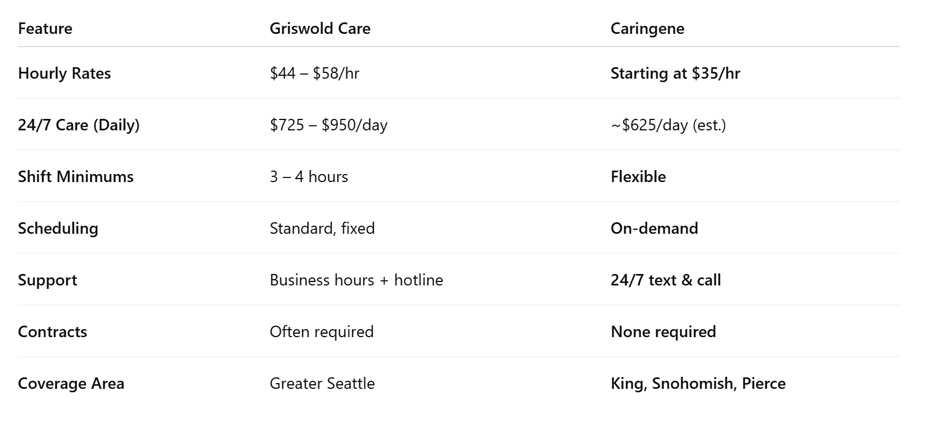Click the On-demand cell
The width and height of the screenshot is (938, 448).
(654, 229)
